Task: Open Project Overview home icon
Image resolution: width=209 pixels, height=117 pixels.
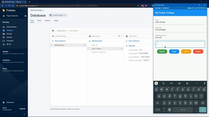Action: [4, 16]
